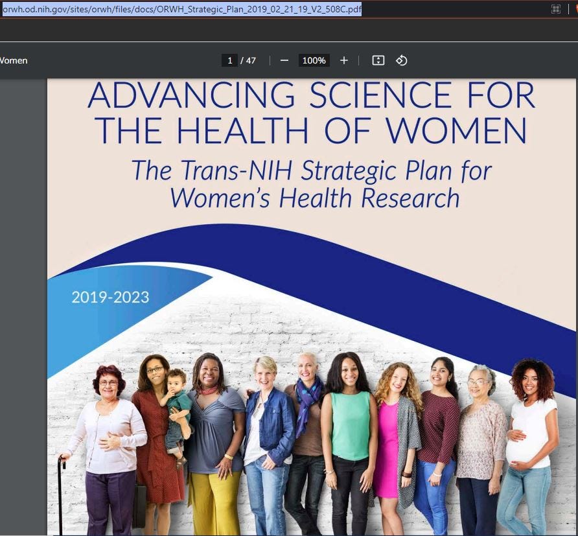Click the '/ 47' total pages text

click(x=248, y=60)
